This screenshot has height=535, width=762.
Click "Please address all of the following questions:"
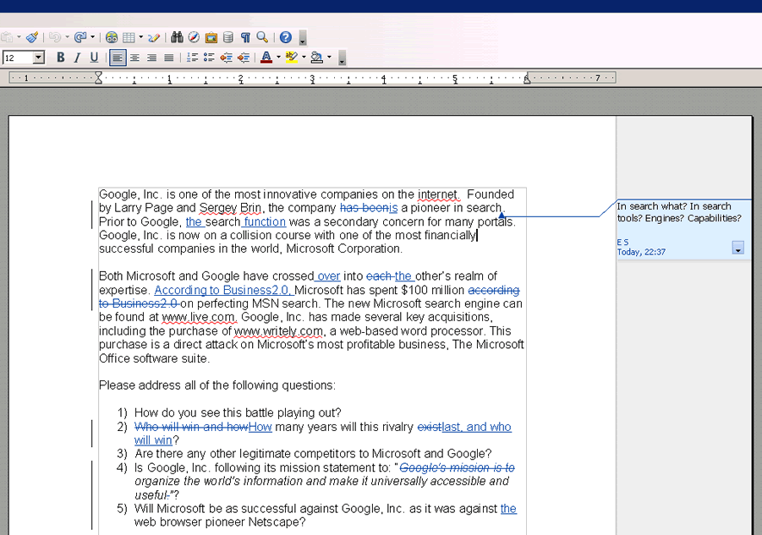[217, 385]
